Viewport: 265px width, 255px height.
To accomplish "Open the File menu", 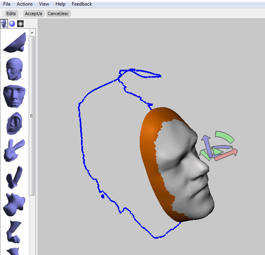I will [x=7, y=4].
